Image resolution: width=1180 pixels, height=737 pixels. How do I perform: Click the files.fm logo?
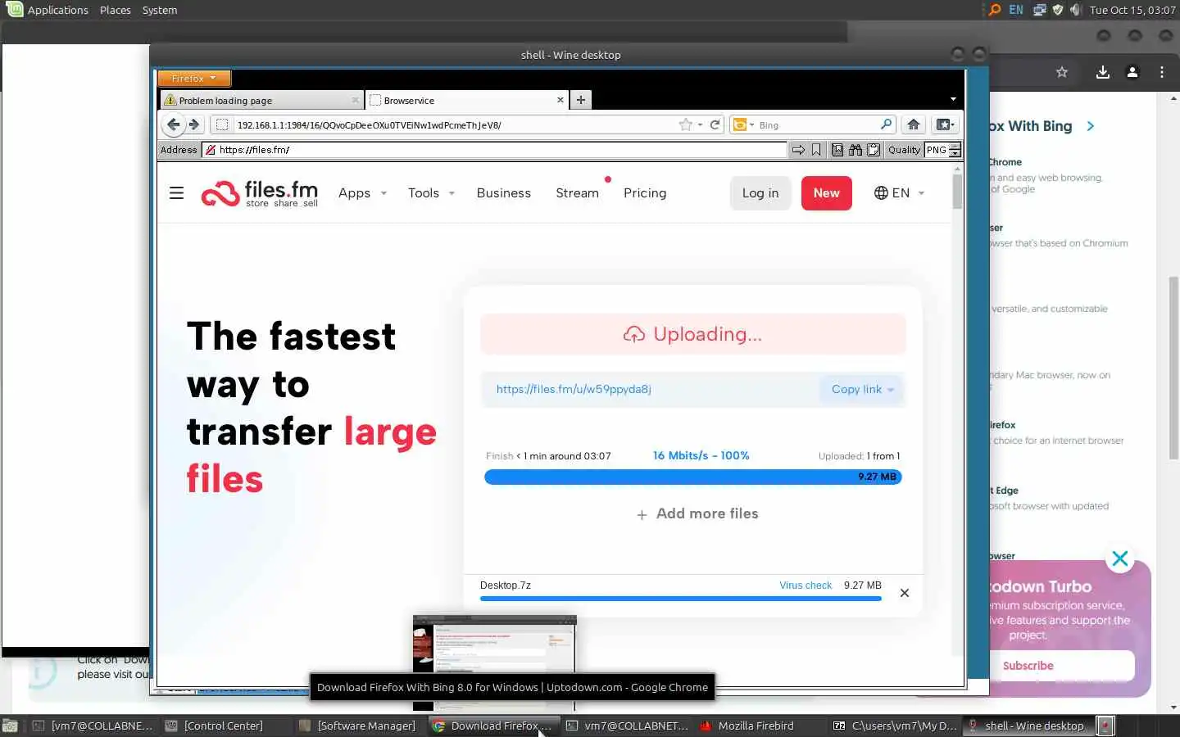[260, 193]
